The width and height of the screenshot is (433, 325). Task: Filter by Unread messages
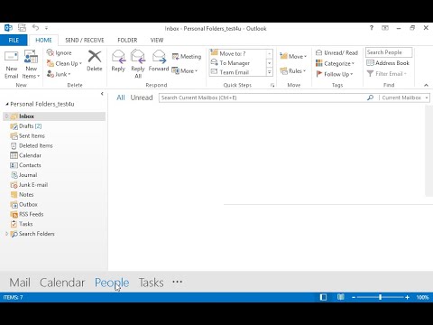pyautogui.click(x=142, y=97)
